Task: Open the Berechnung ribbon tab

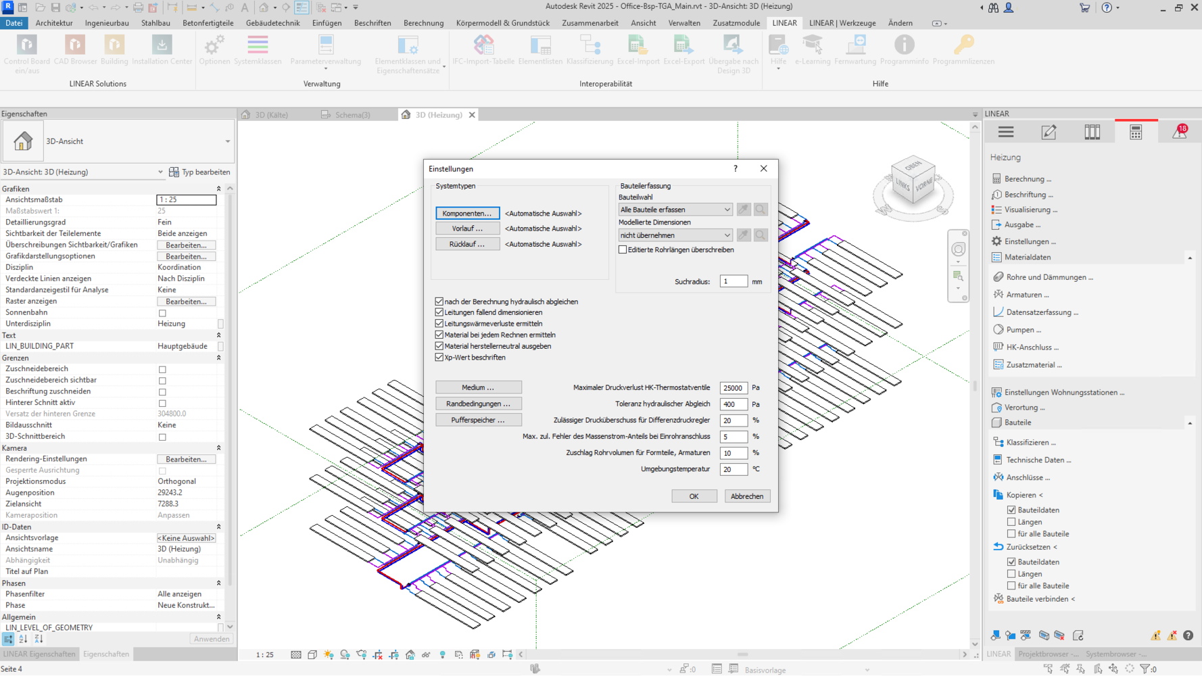Action: point(423,23)
